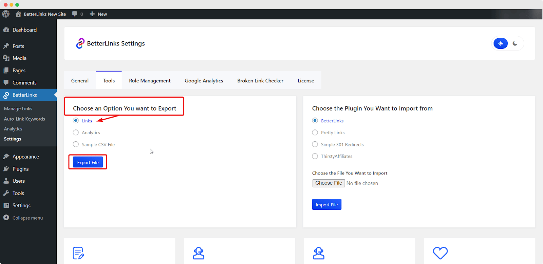Select the BetterLinks import radio option
The width and height of the screenshot is (543, 264).
point(315,121)
